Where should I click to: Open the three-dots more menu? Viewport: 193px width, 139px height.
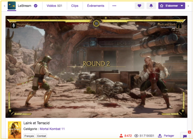click(x=114, y=6)
